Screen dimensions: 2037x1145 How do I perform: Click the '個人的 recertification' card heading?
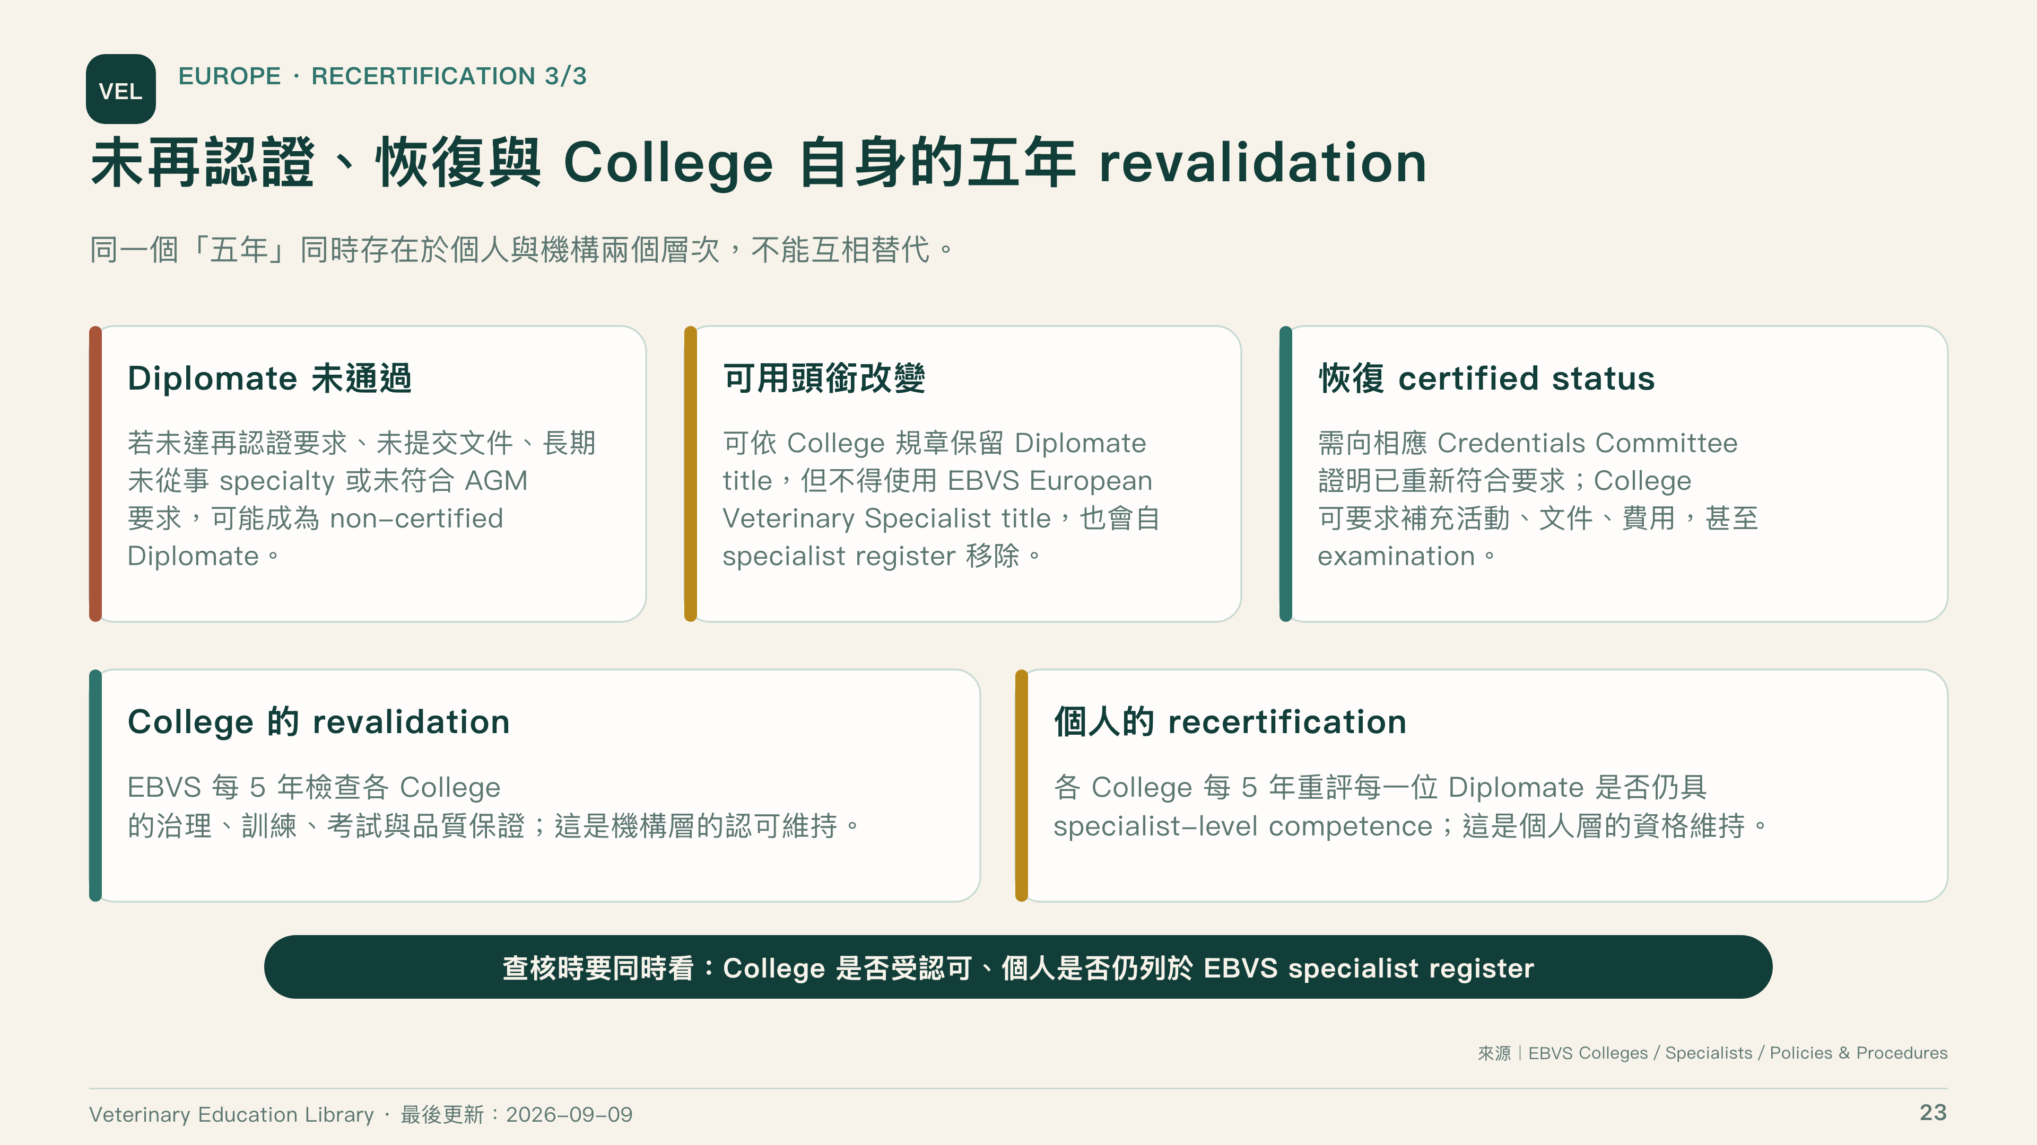click(x=1231, y=722)
